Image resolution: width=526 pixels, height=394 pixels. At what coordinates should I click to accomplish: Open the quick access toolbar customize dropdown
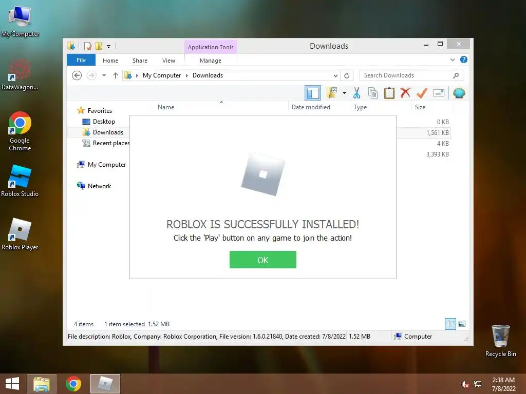[109, 47]
